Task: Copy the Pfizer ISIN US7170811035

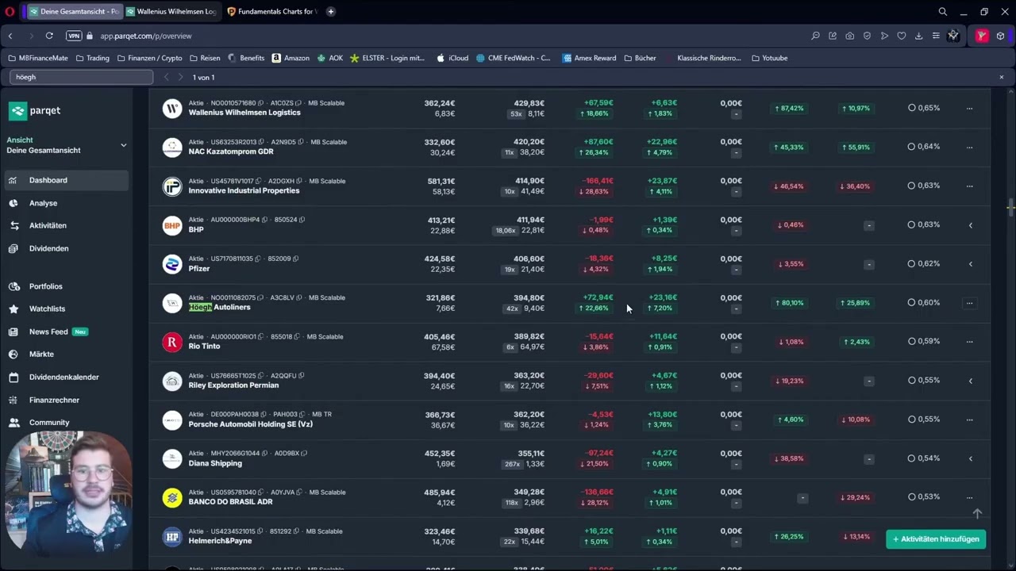Action: coord(258,259)
